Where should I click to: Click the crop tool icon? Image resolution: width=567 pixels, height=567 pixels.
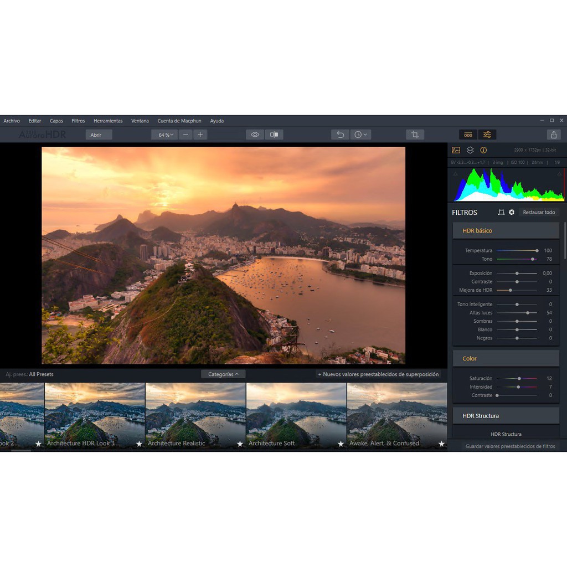(414, 135)
